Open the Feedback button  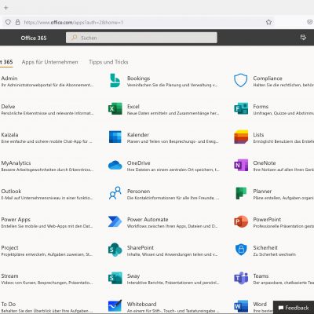[x=294, y=308]
